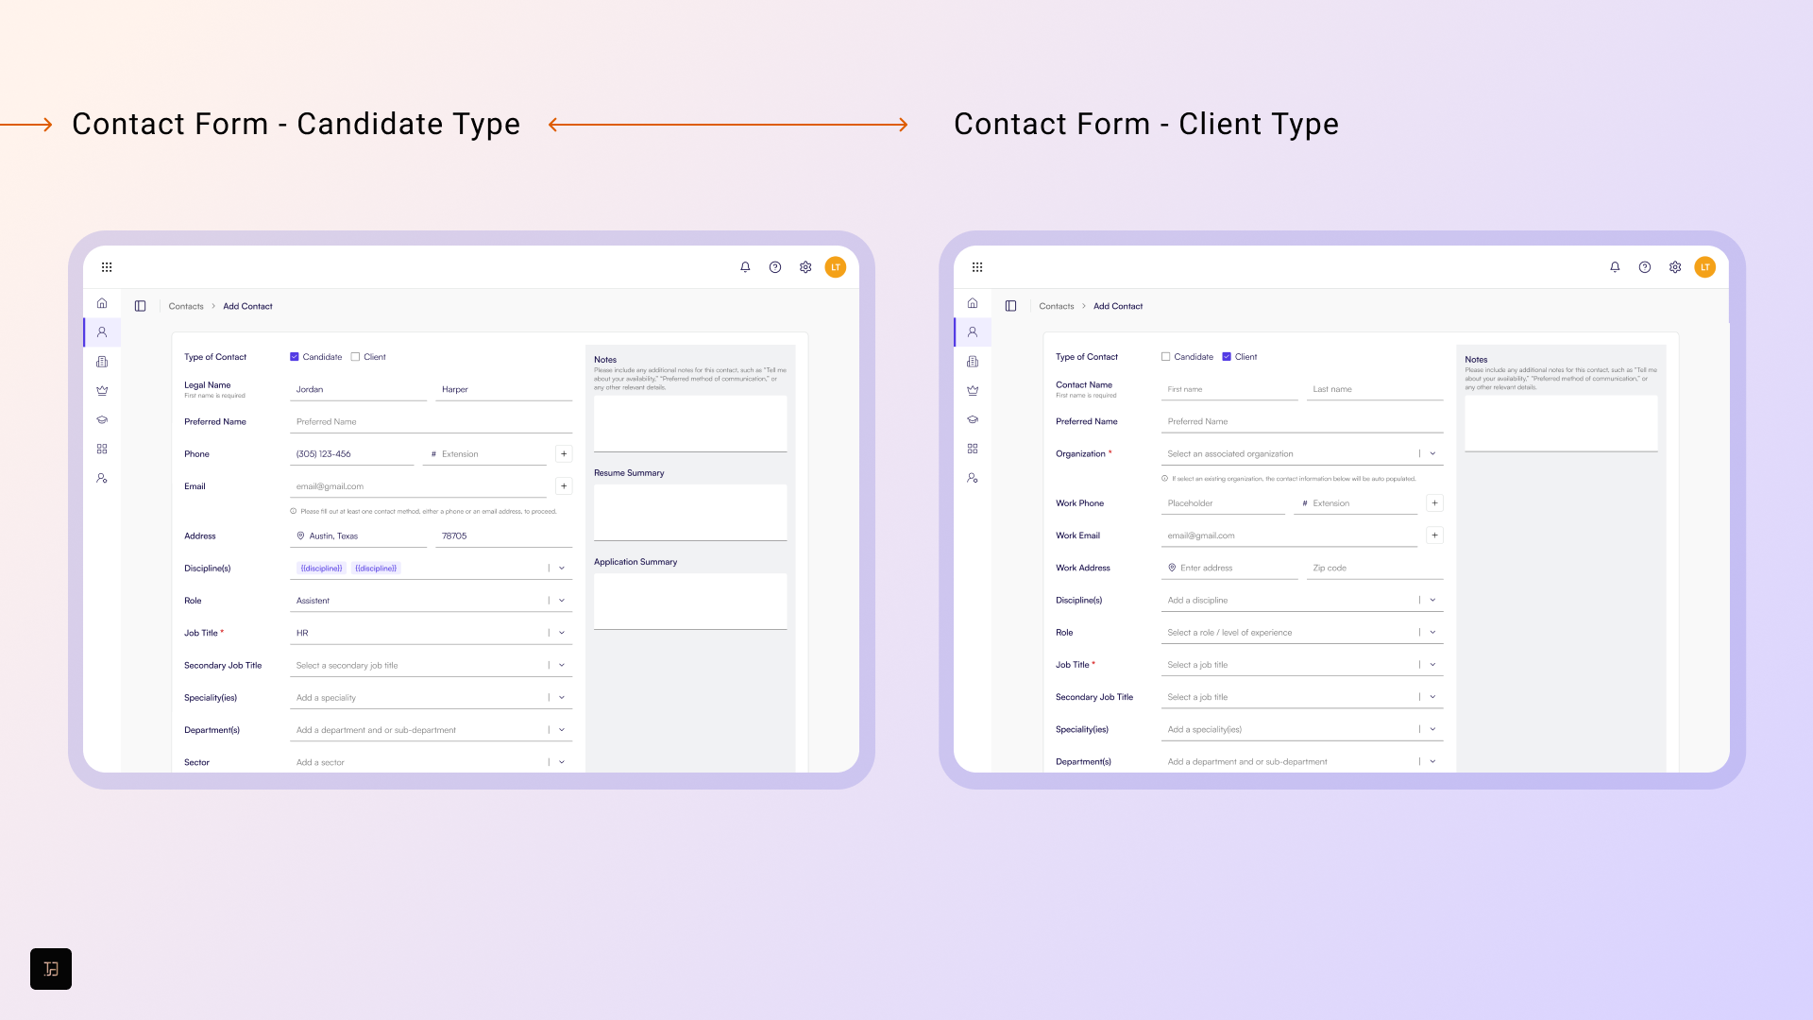The height and width of the screenshot is (1020, 1813).
Task: Click Contacts breadcrumb in Candidate Type mockup
Action: point(186,306)
